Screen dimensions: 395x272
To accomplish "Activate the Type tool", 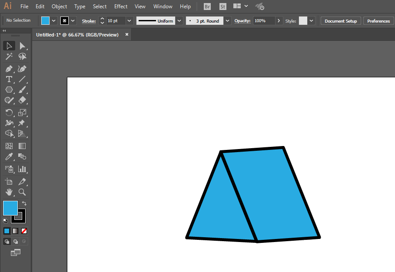I will point(9,79).
